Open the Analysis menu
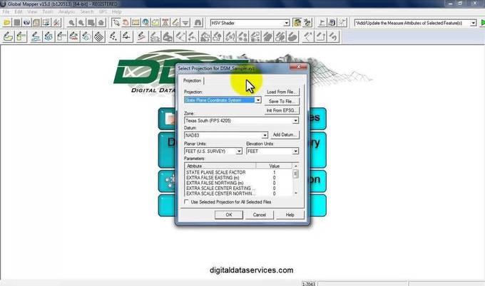 (x=66, y=12)
